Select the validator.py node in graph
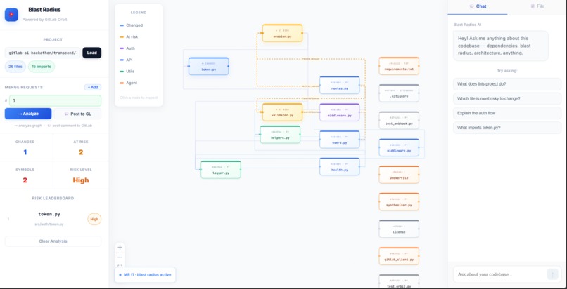This screenshot has height=289, width=567. (282, 112)
